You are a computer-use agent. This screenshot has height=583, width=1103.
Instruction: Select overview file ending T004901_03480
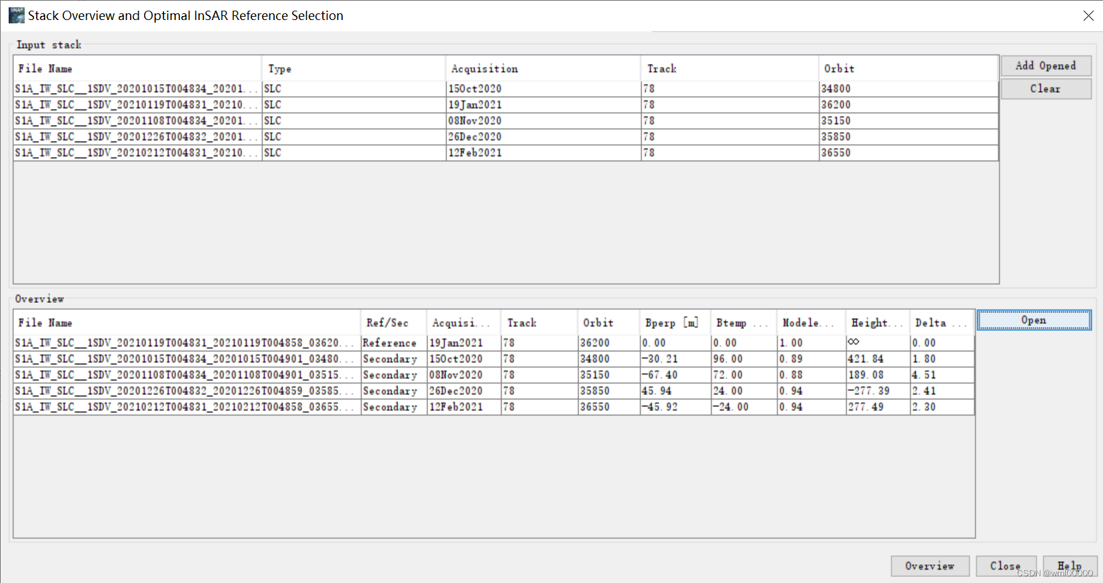point(187,359)
